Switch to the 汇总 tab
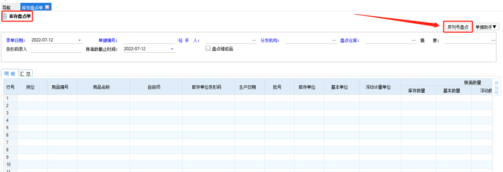Viewport: 503px width, 172px height. point(25,74)
